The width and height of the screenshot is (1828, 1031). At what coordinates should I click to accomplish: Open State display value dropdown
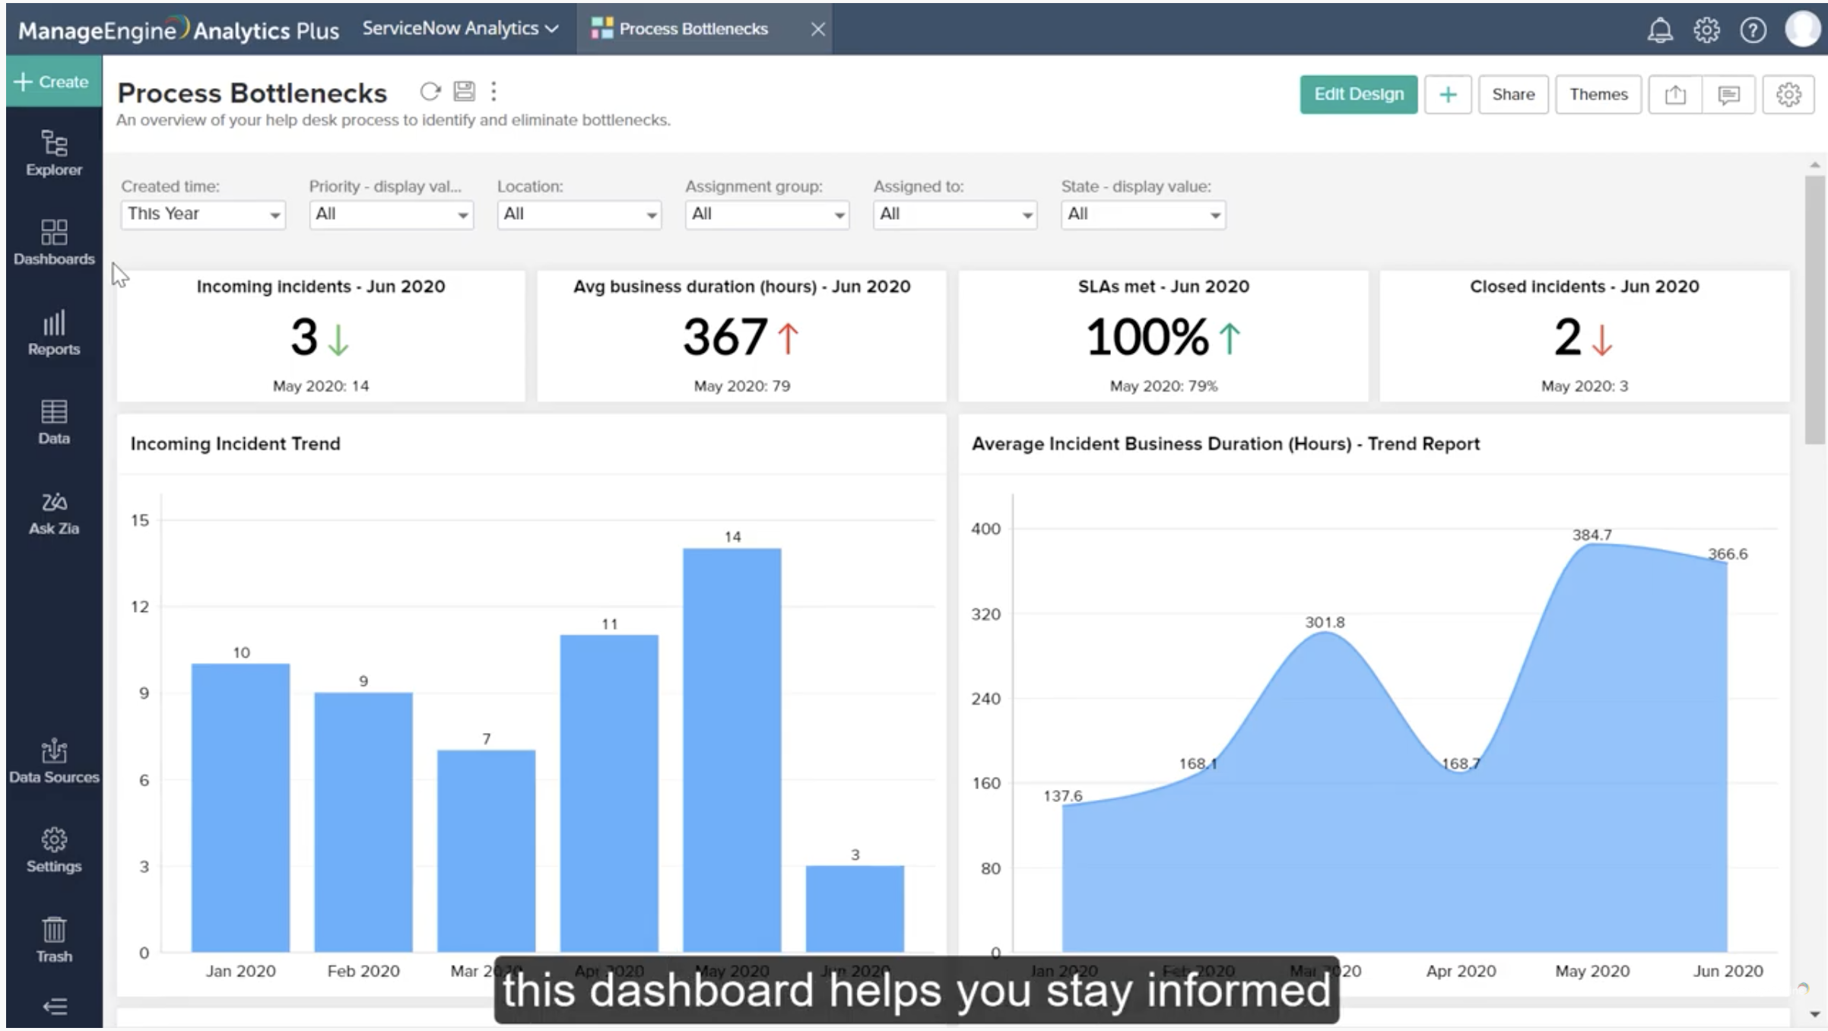click(1143, 214)
